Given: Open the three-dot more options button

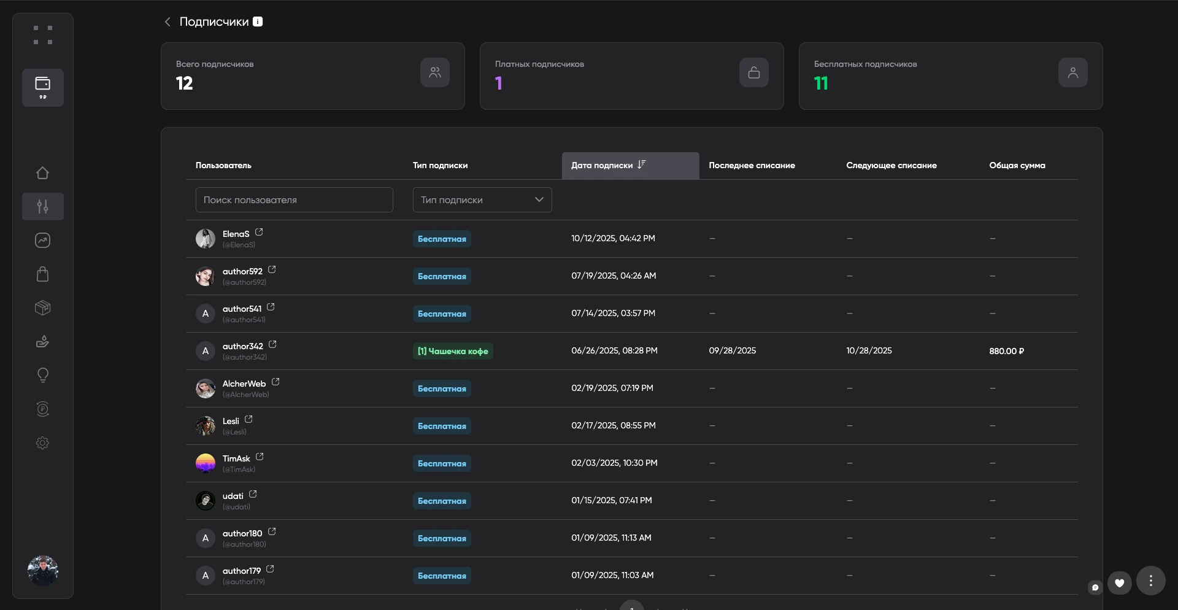Looking at the screenshot, I should [x=1150, y=581].
